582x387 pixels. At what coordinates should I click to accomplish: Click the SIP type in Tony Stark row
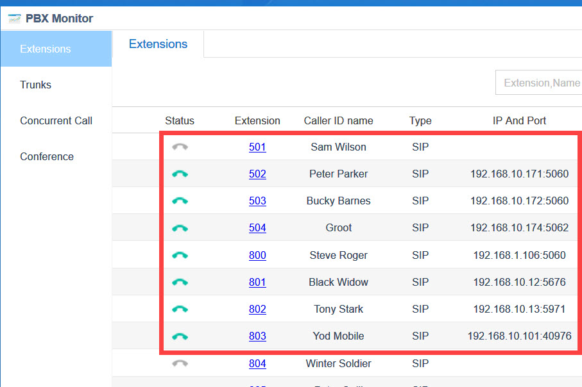[420, 309]
